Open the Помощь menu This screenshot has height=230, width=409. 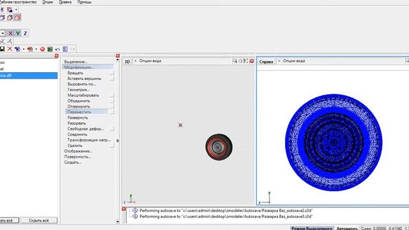(x=84, y=2)
